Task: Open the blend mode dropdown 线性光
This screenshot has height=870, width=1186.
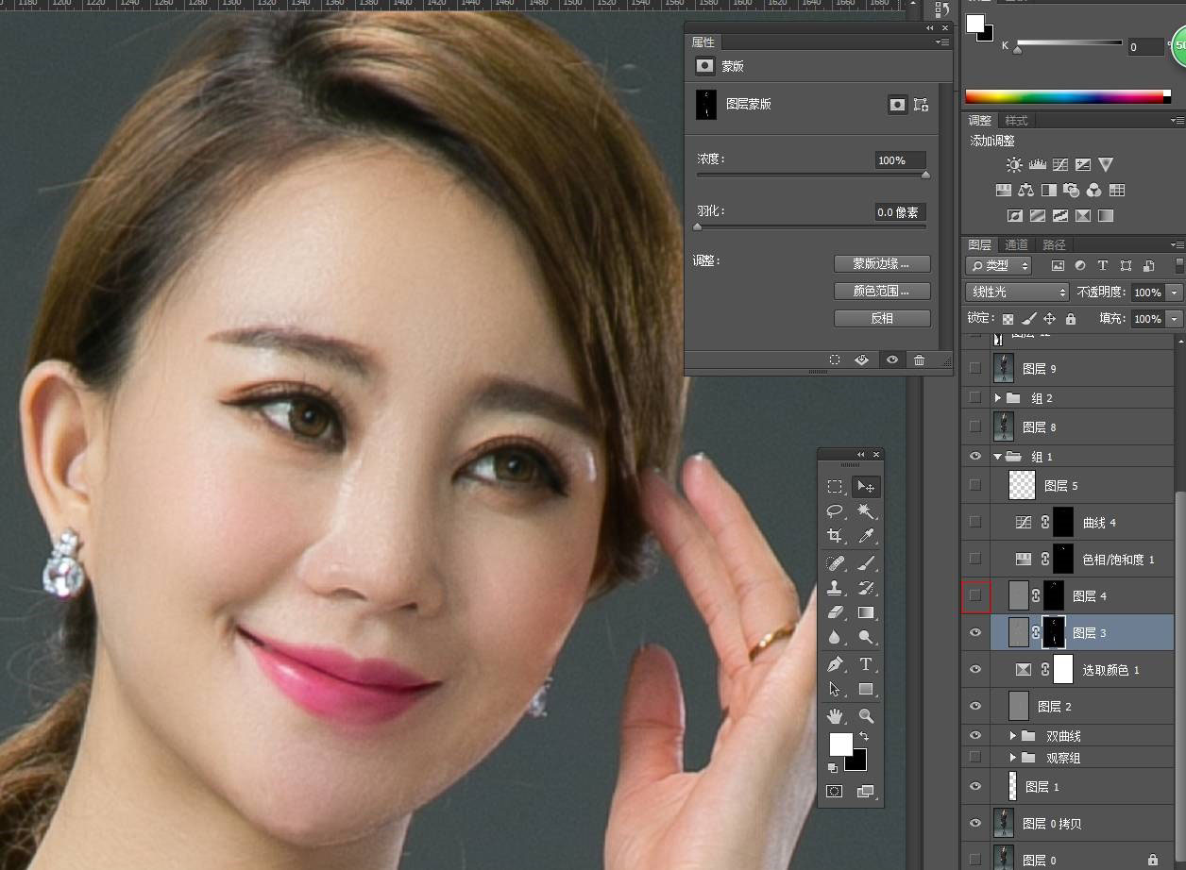Action: 1017,293
